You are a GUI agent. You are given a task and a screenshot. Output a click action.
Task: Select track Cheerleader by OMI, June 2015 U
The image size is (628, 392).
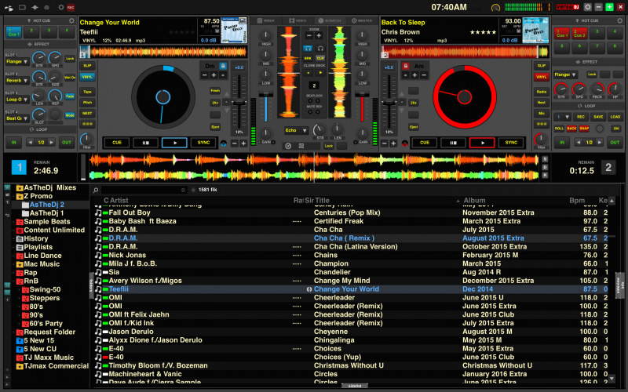pyautogui.click(x=352, y=298)
